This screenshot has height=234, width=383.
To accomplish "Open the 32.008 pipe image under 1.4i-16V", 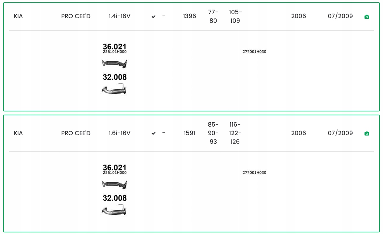I will click(114, 90).
